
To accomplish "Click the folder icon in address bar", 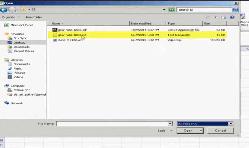I will (x=23, y=9).
